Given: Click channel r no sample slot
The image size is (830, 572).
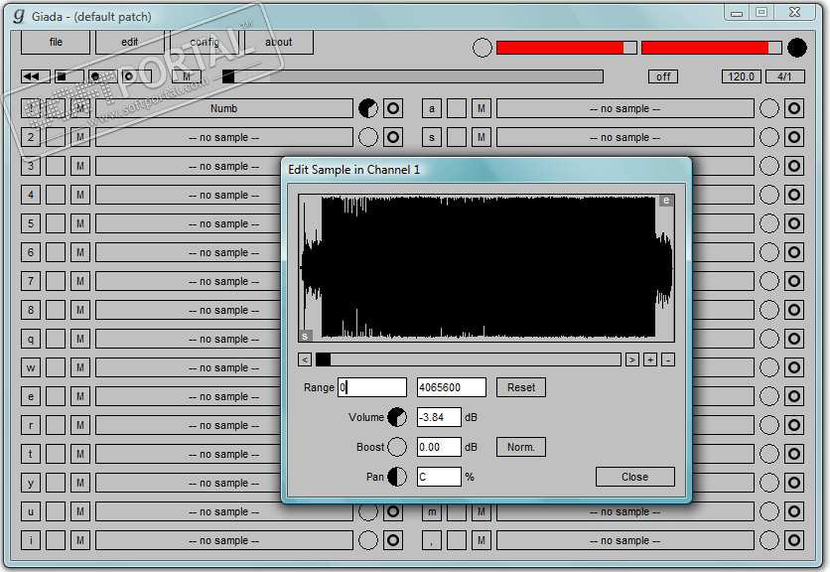Looking at the screenshot, I should coord(189,425).
